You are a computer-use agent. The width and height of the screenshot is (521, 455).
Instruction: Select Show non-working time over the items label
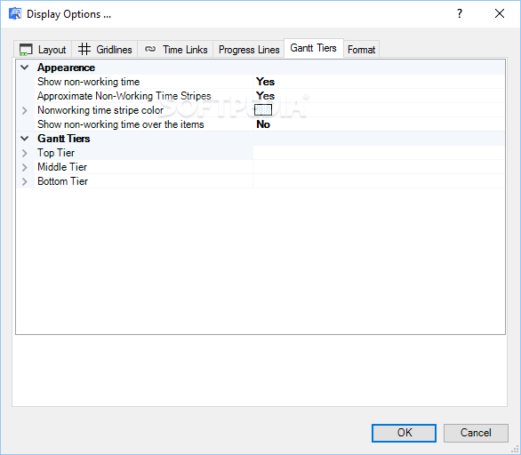click(121, 124)
